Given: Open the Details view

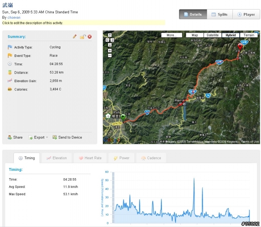Looking at the screenshot, I should (193, 15).
